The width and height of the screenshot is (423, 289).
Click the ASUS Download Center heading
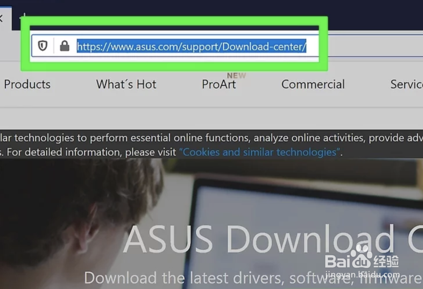(x=273, y=240)
